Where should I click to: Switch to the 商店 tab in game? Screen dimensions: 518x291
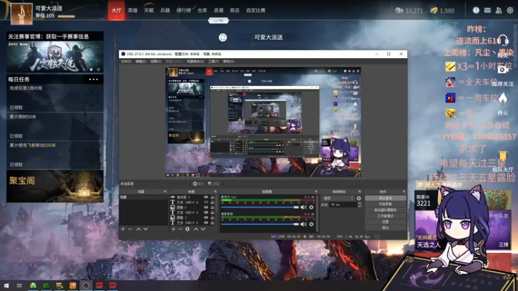(234, 10)
